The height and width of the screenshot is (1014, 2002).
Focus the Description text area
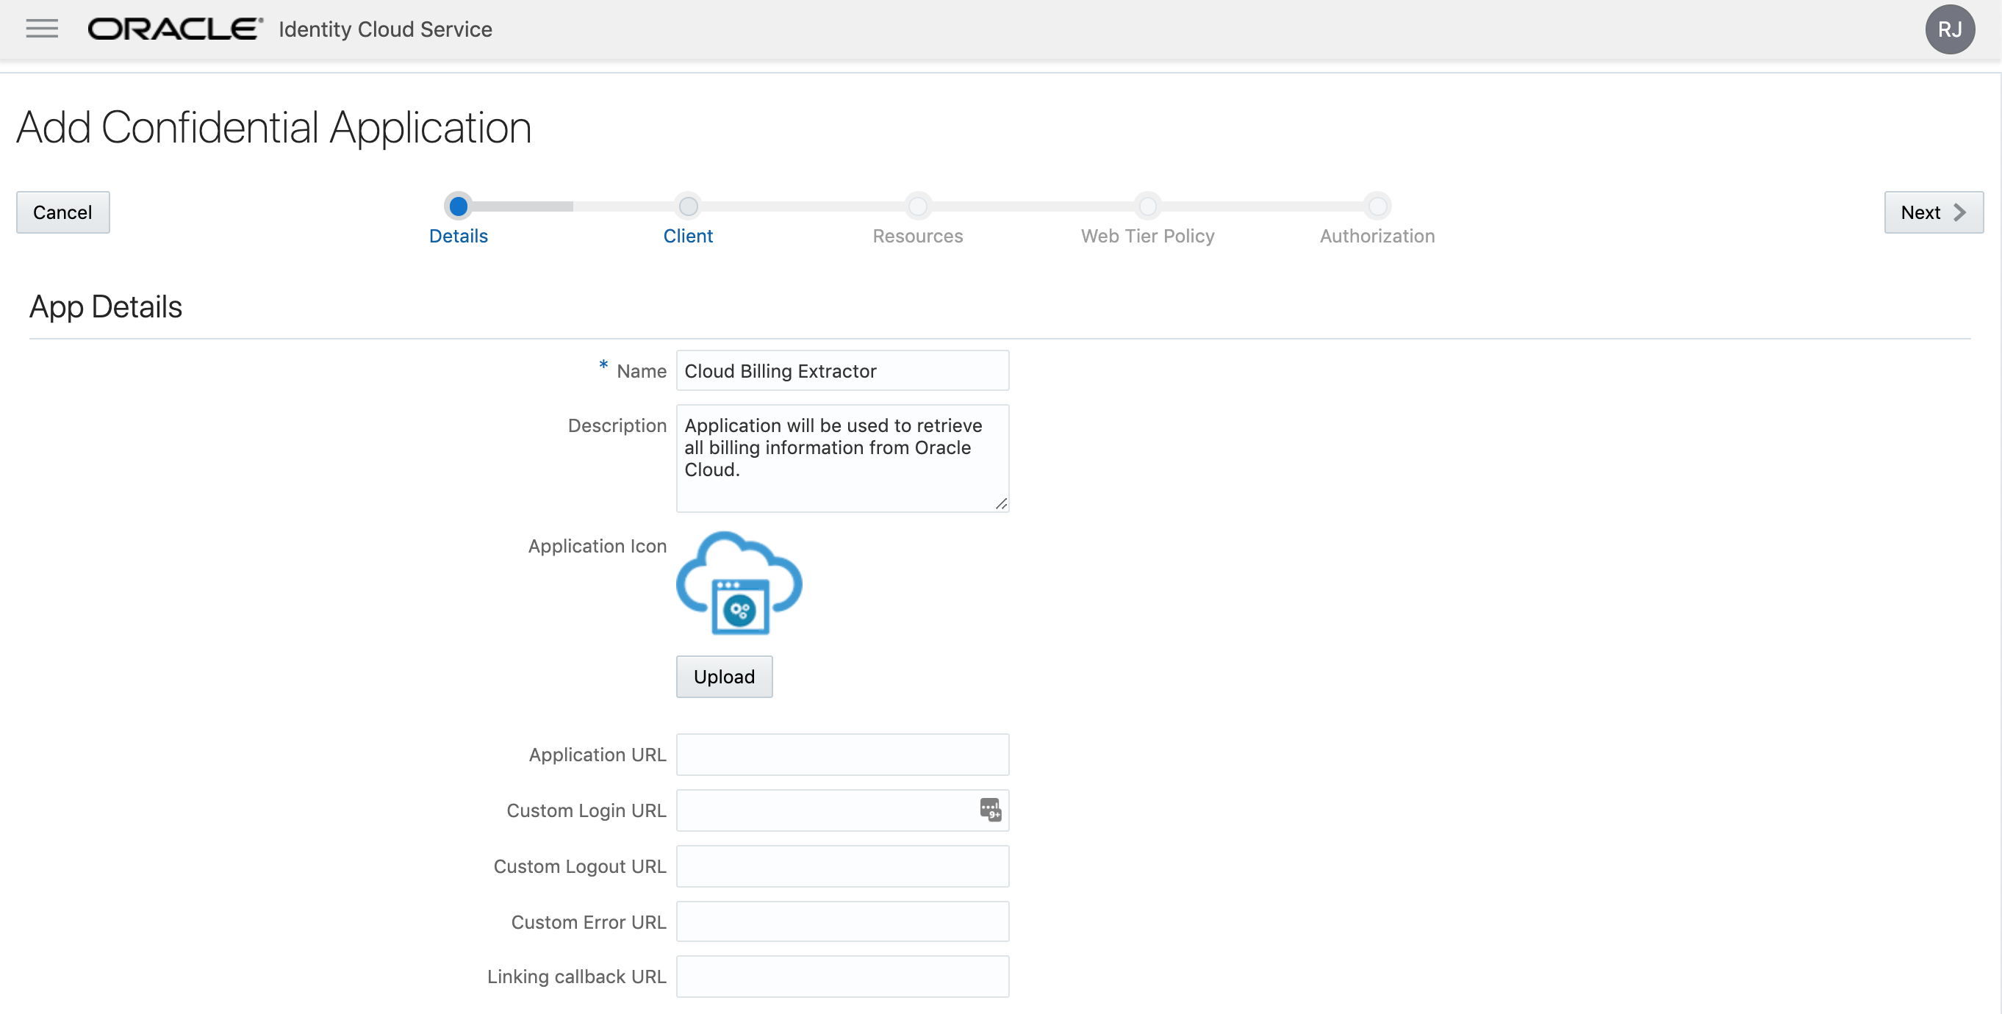[842, 458]
